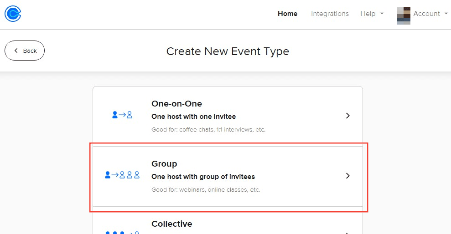Click the Group host-to-invitees icon
The image size is (451, 234).
pyautogui.click(x=122, y=175)
